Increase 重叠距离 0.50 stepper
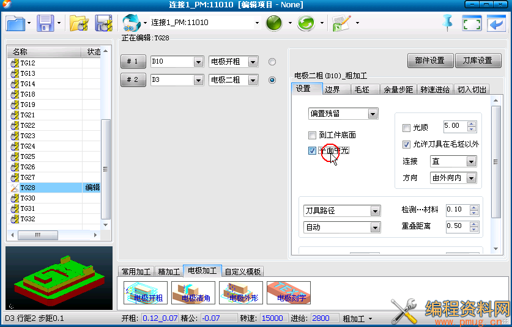The width and height of the screenshot is (512, 327). (x=474, y=224)
